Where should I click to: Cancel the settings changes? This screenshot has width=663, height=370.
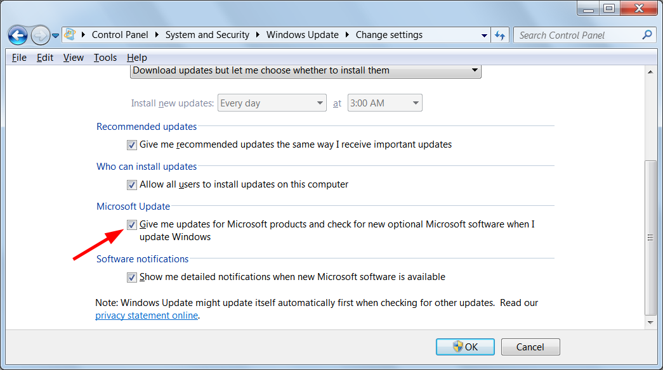530,347
